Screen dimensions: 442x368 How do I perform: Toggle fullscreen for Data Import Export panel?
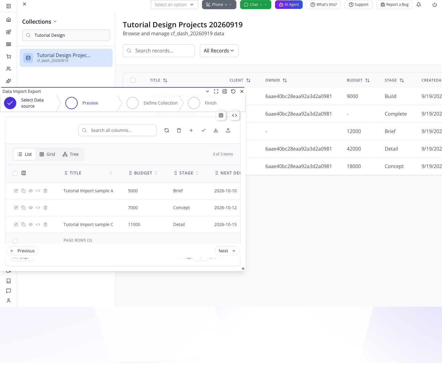click(x=216, y=91)
